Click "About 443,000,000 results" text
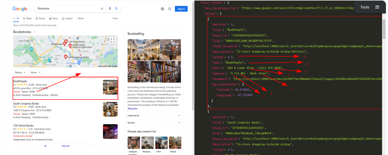This screenshot has width=388, height=155. click(x=35, y=25)
